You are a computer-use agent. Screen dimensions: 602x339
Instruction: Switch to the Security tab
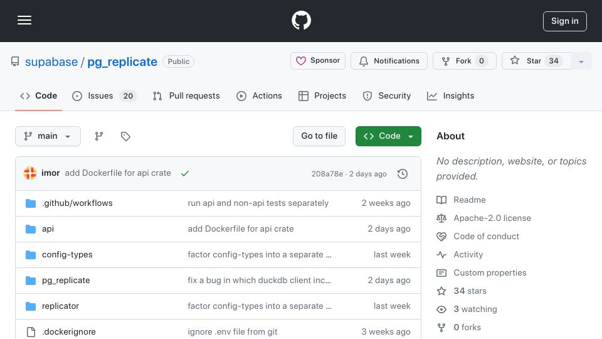[387, 95]
